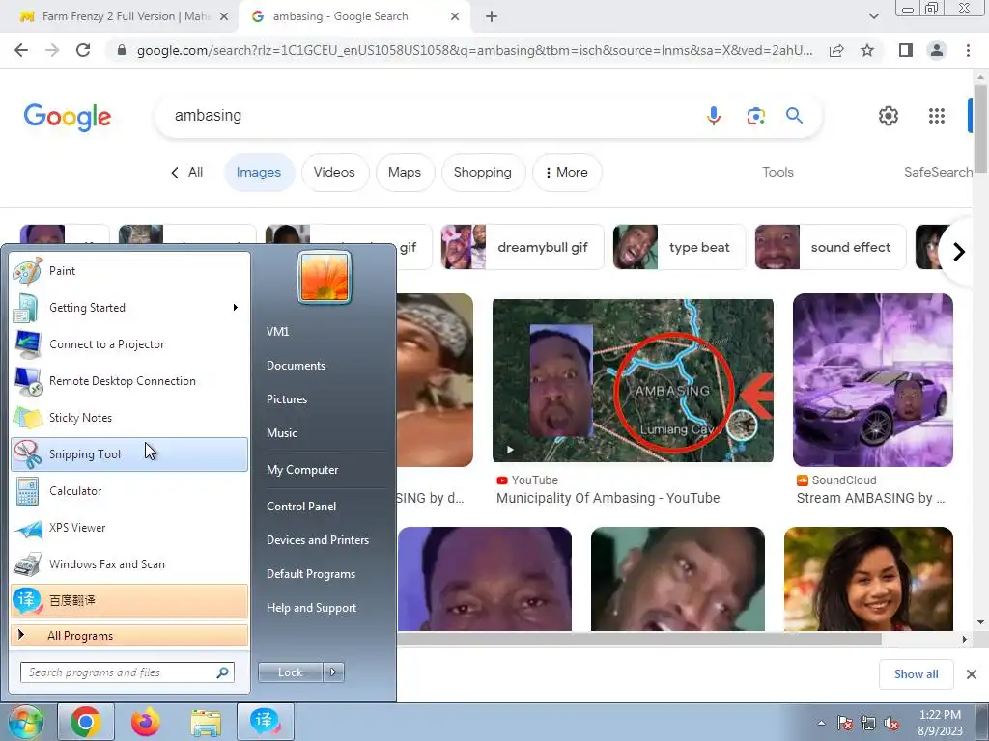Viewport: 989px width, 741px height.
Task: Click the Windows Start orb
Action: point(25,722)
